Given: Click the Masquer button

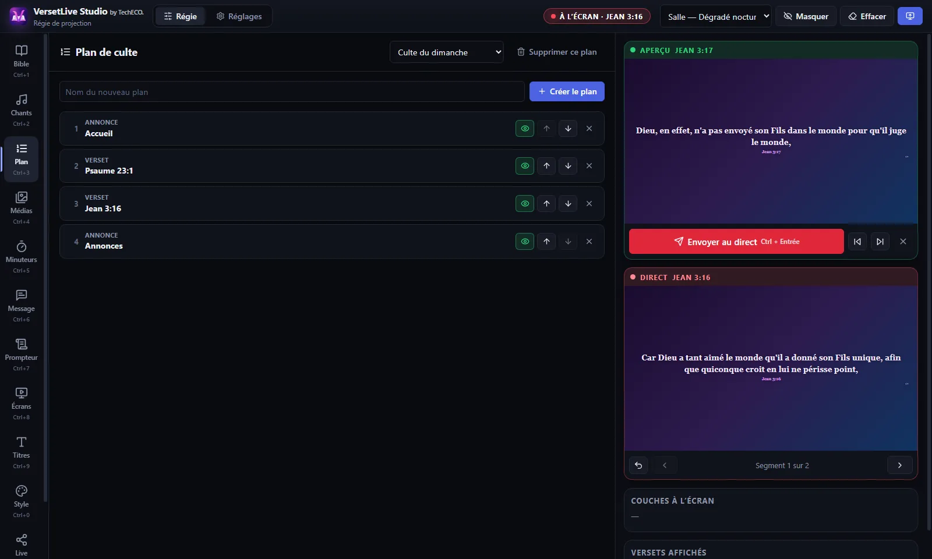Looking at the screenshot, I should (x=806, y=16).
